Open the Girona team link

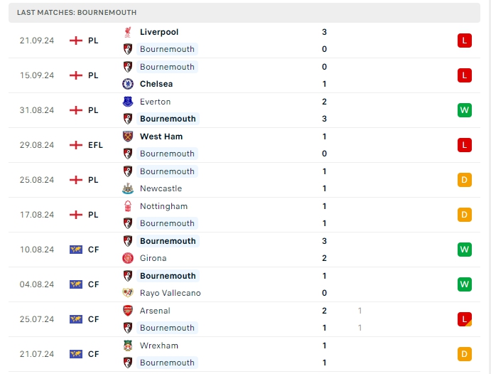click(x=153, y=258)
